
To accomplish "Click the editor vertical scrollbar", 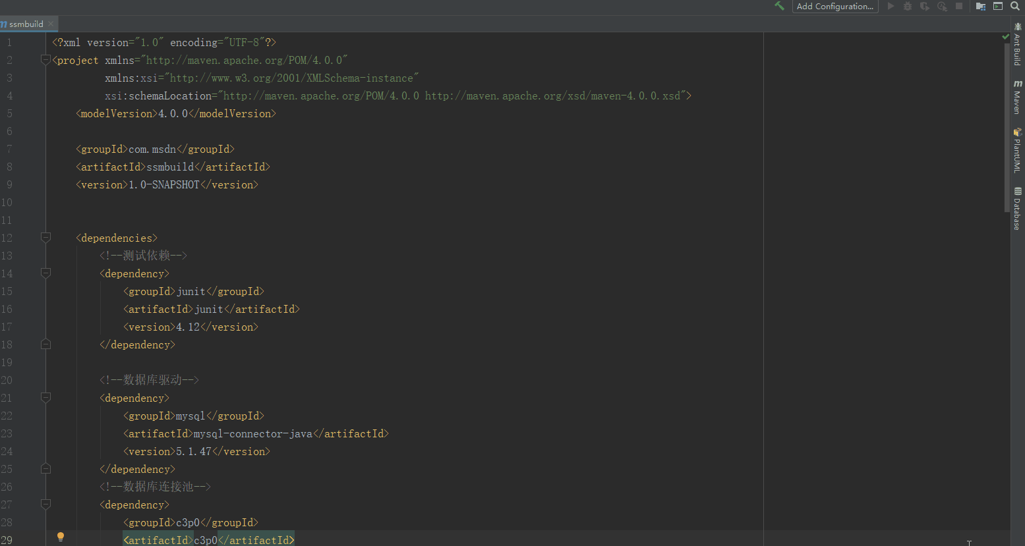I will pos(1005,132).
